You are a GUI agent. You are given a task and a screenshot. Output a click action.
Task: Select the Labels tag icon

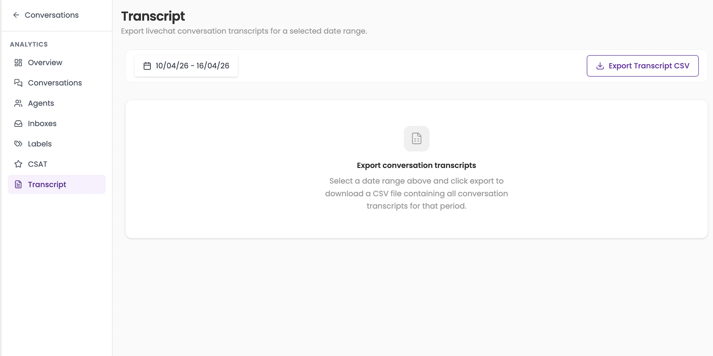click(x=18, y=144)
